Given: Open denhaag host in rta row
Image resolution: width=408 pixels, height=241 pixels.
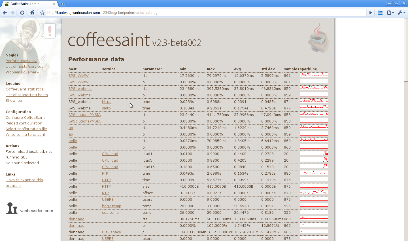Looking at the screenshot, I should [x=76, y=219].
